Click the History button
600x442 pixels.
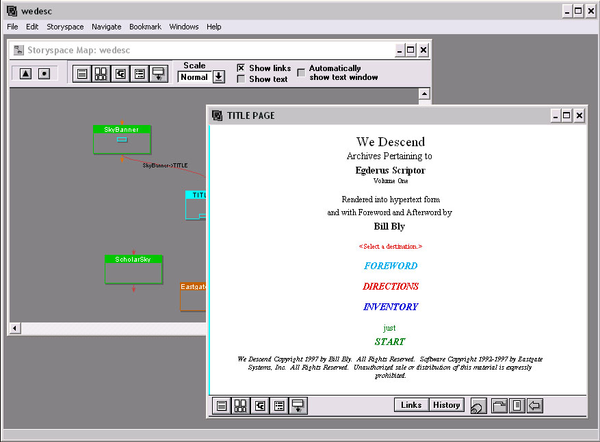click(447, 405)
